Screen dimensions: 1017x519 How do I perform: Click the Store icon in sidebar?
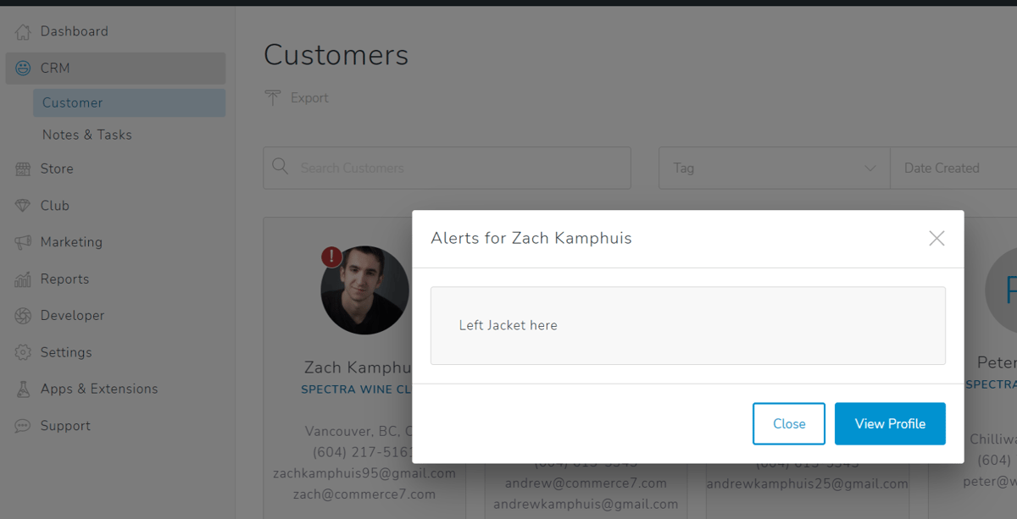click(x=23, y=169)
